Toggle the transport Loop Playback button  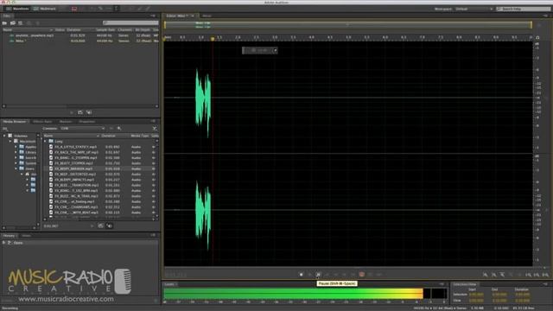coord(370,275)
